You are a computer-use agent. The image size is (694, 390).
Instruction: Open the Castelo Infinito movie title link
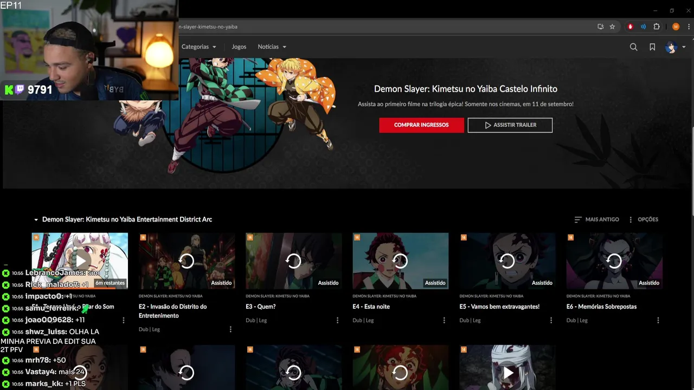click(x=465, y=89)
